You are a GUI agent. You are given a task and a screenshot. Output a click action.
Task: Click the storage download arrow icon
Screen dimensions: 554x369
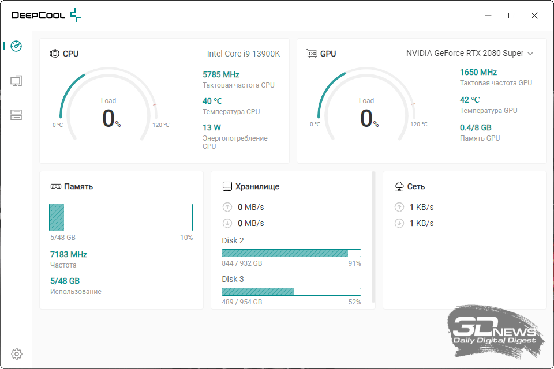(227, 223)
